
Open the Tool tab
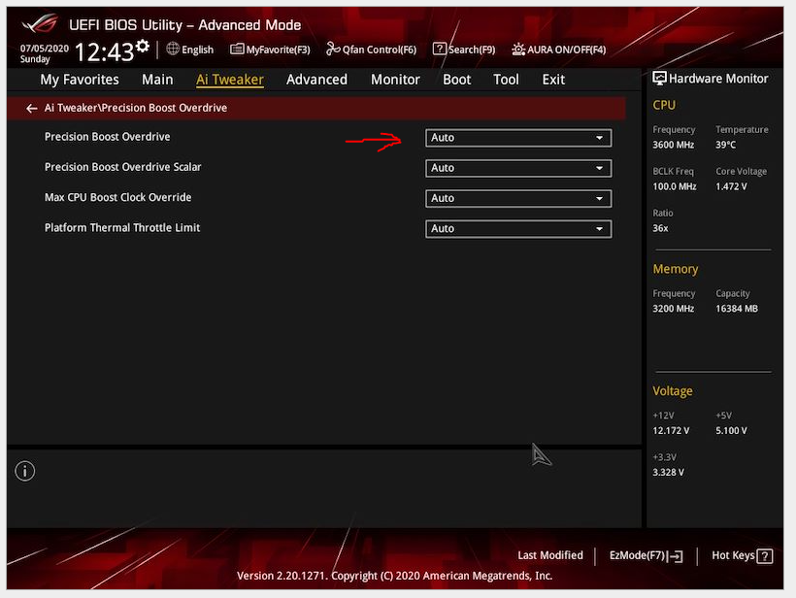(506, 80)
